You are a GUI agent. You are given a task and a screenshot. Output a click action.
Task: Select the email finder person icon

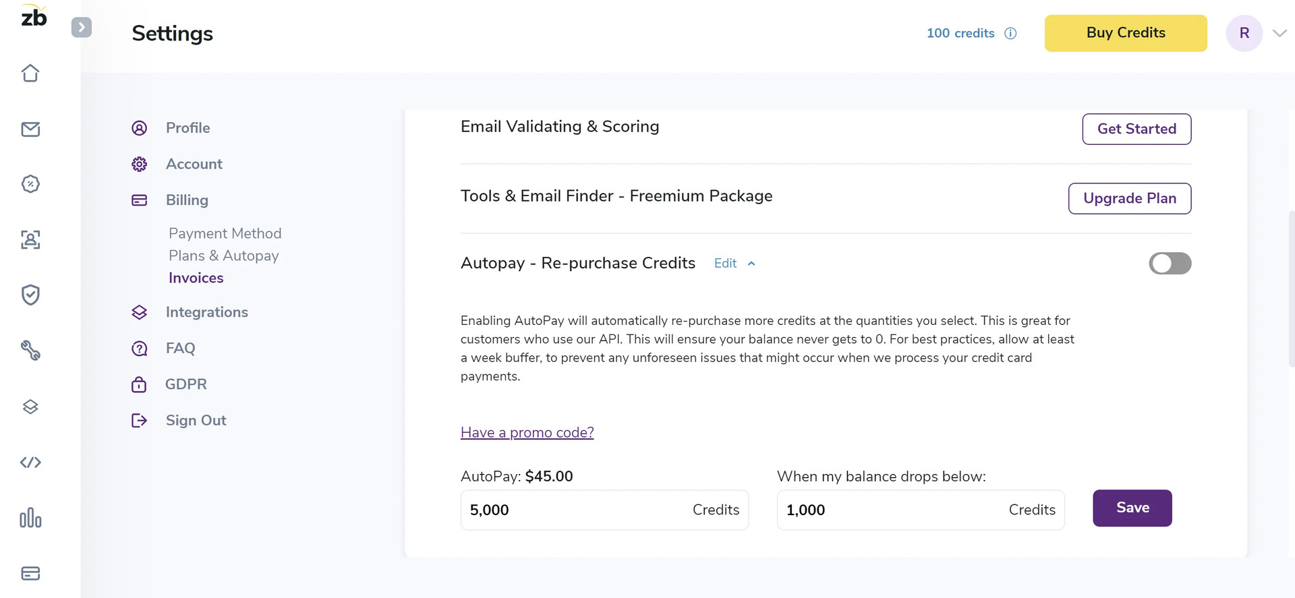[30, 240]
